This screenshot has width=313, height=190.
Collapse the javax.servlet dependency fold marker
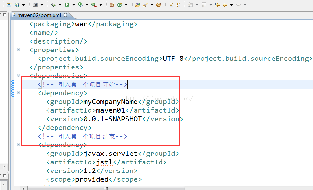click(x=18, y=145)
